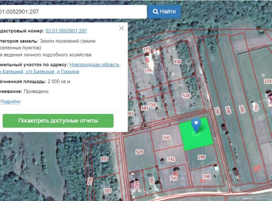Choose parcel 298 on the map
The image size is (272, 201).
[x=206, y=176]
